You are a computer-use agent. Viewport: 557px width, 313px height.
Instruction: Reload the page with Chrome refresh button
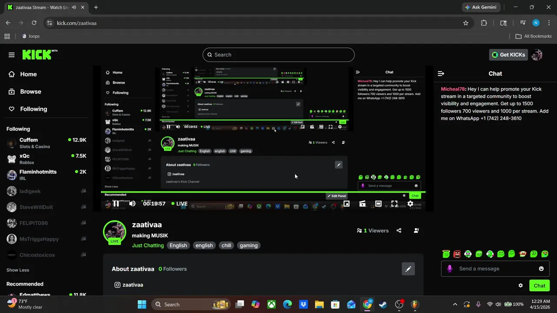coord(34,23)
